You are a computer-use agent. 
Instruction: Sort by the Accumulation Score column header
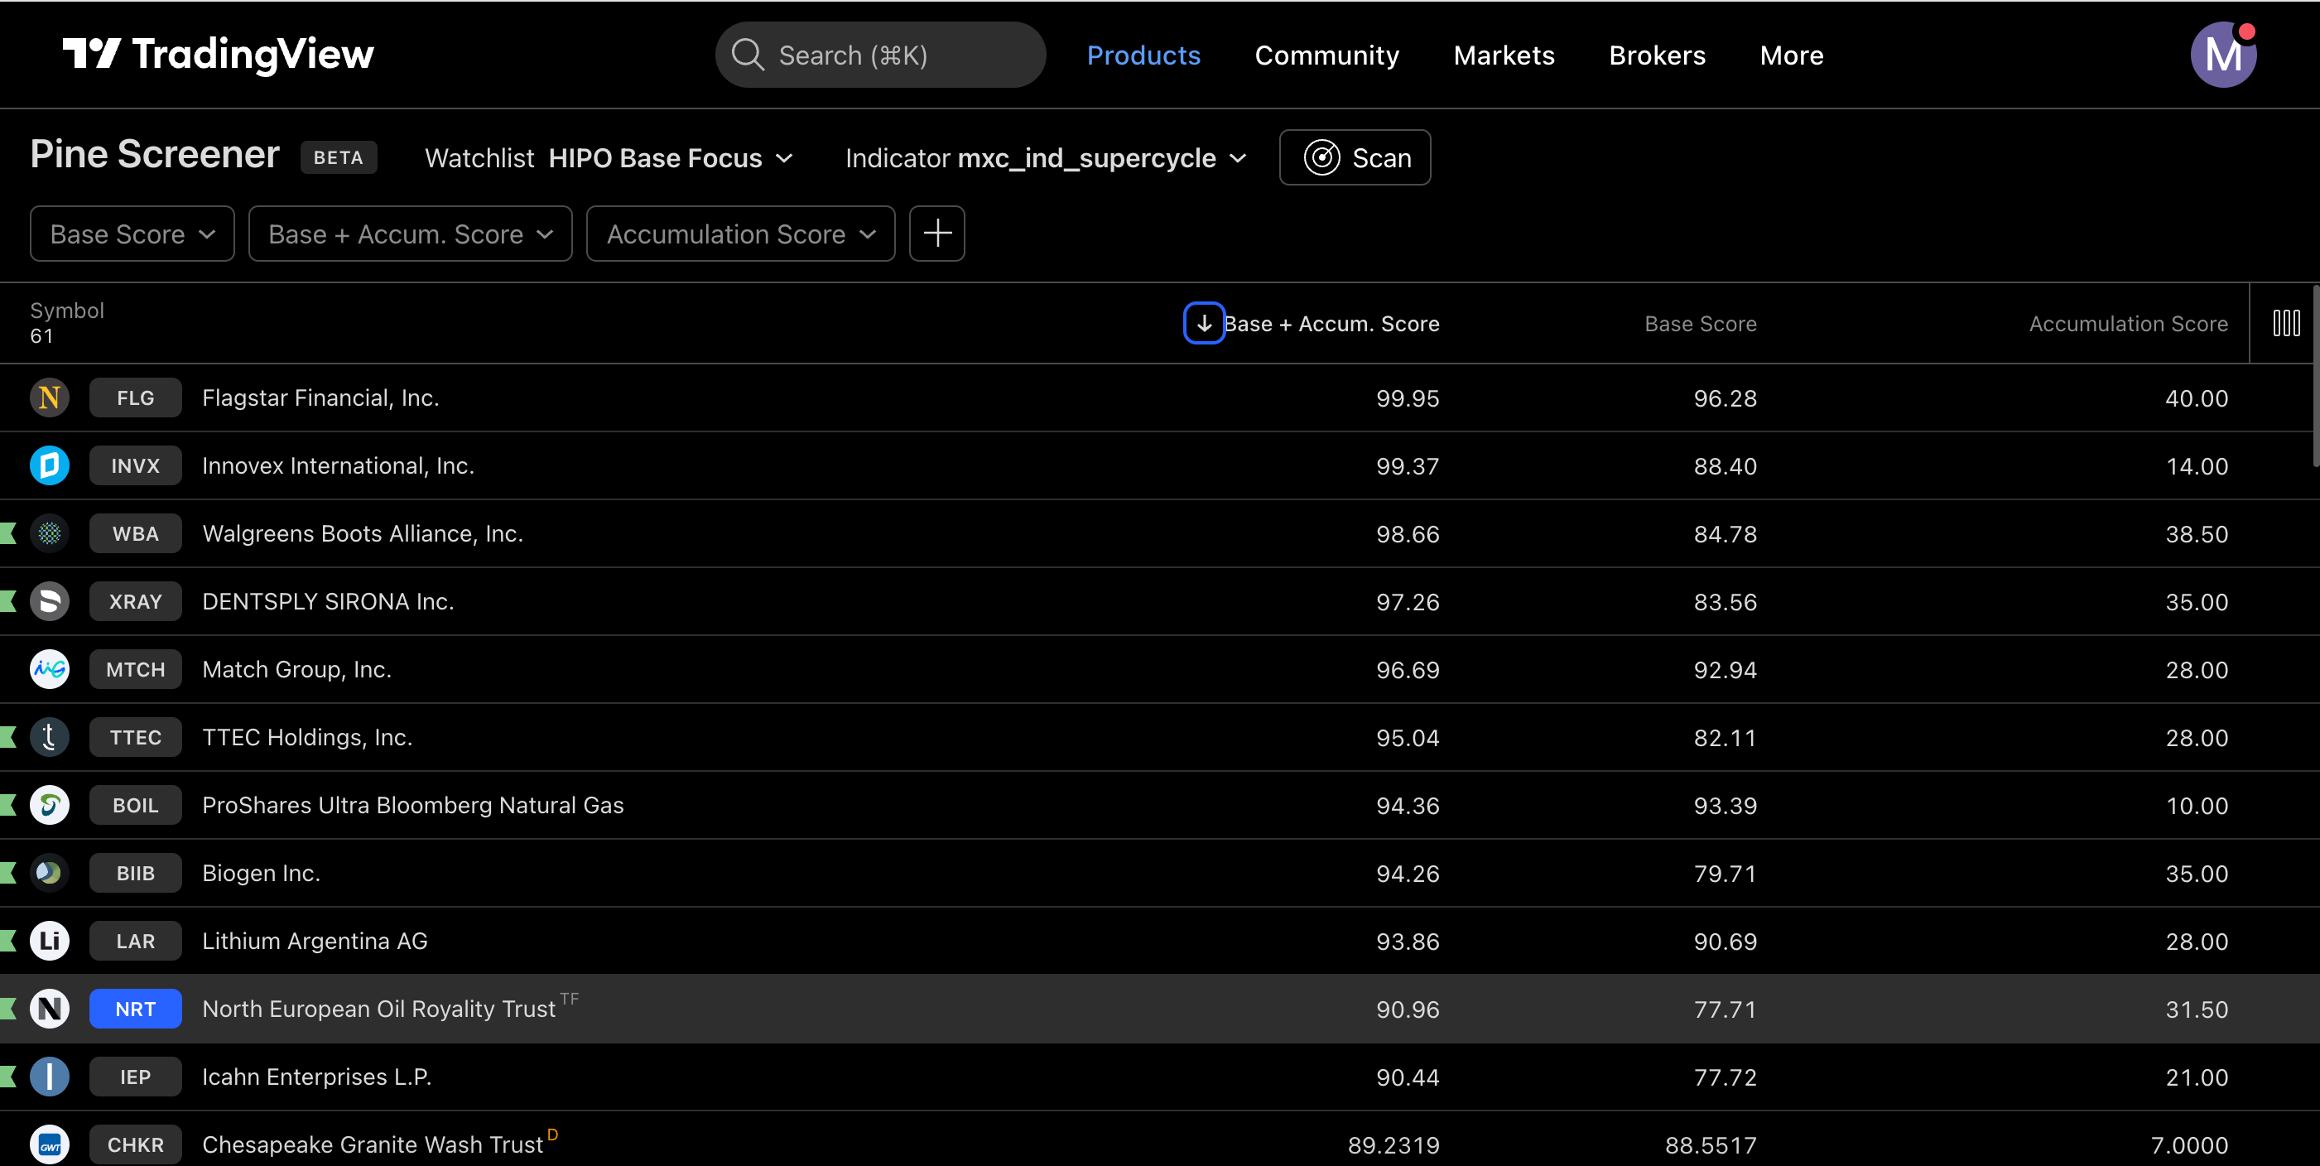(x=2128, y=324)
